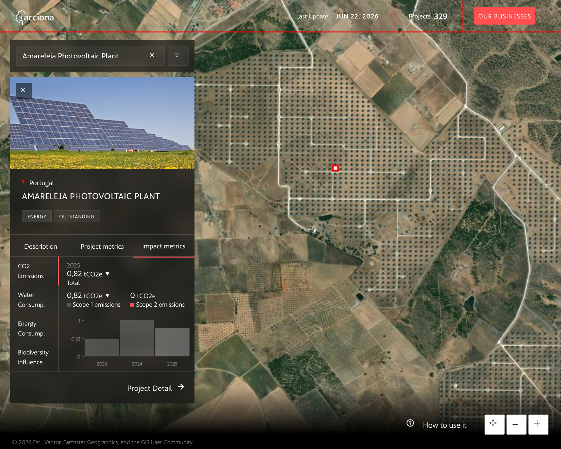Image resolution: width=561 pixels, height=449 pixels.
Task: Click the ENERGY tag
Action: (37, 216)
